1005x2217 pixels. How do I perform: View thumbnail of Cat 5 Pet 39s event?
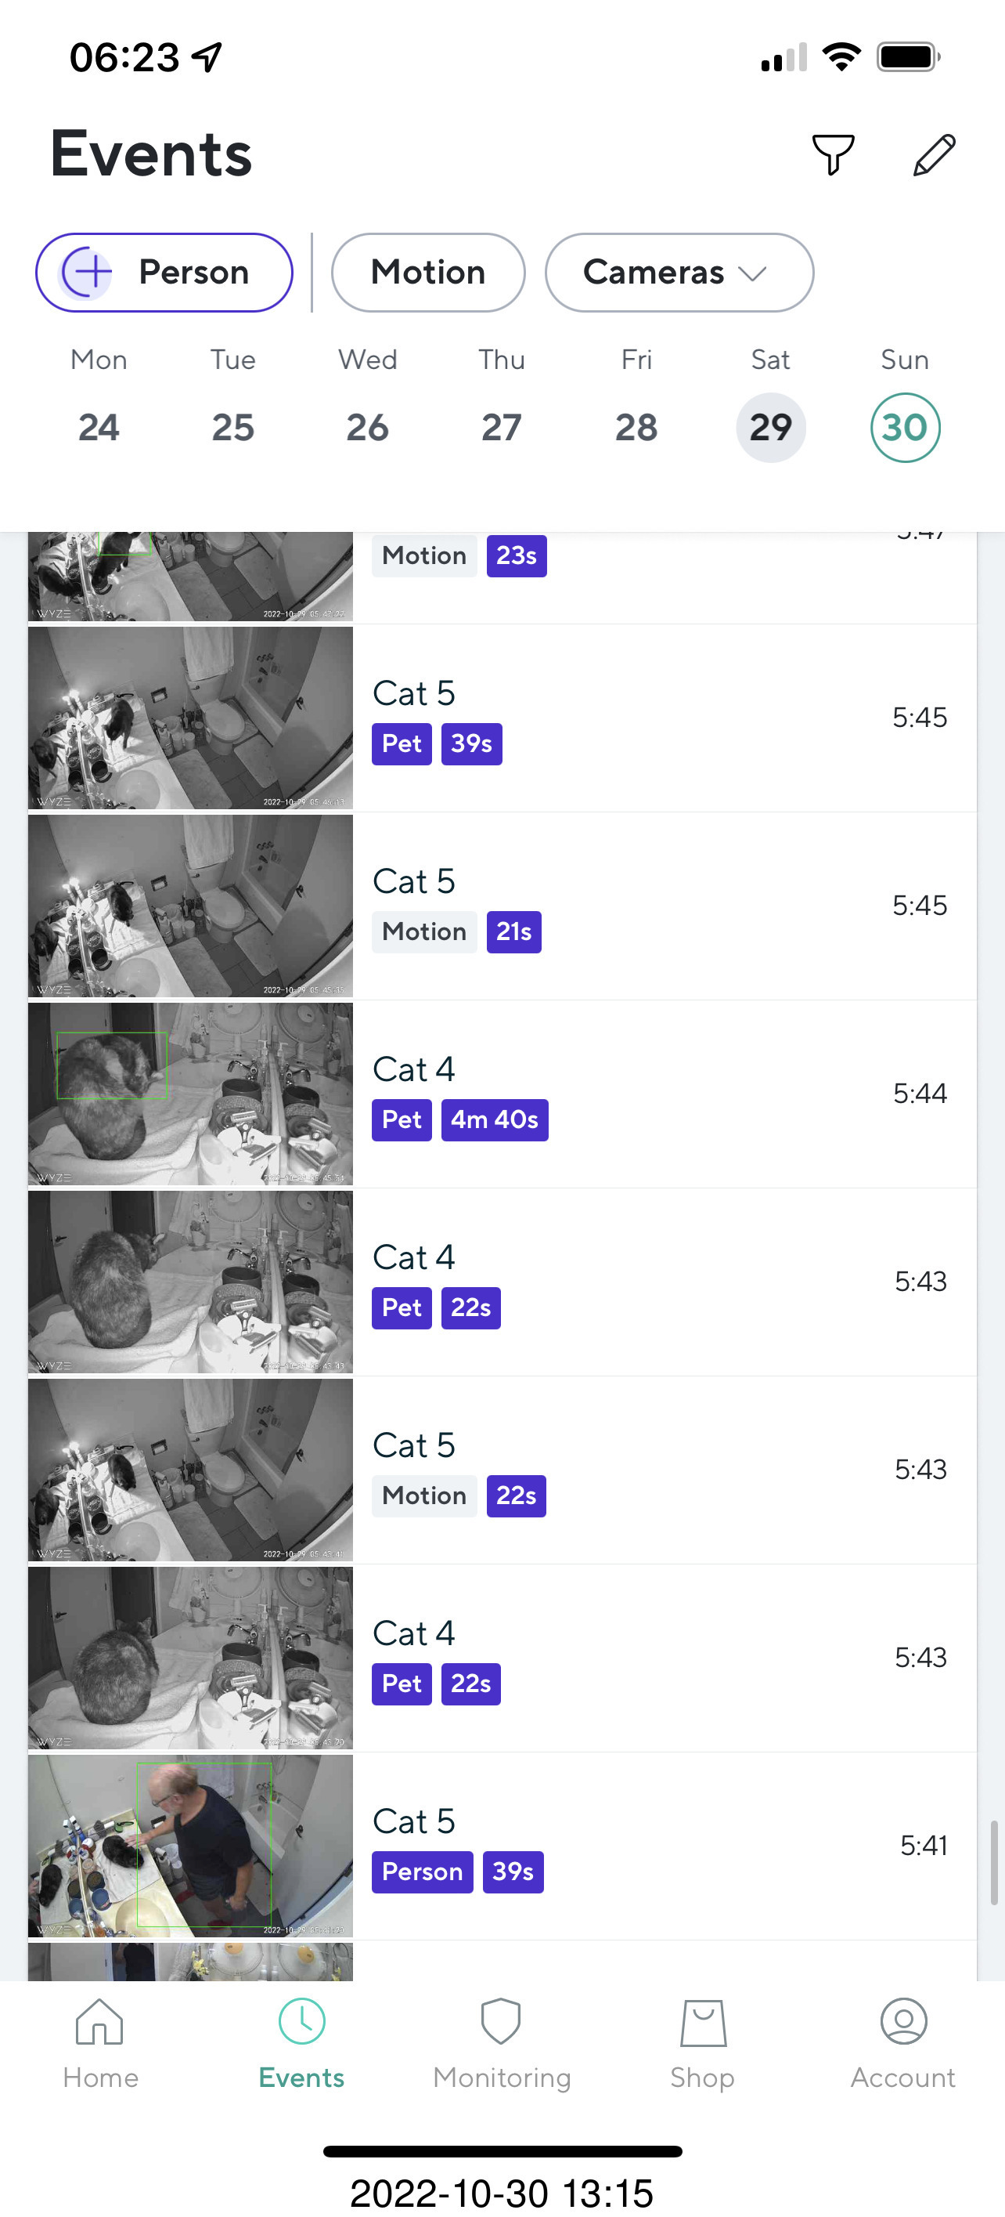[191, 718]
